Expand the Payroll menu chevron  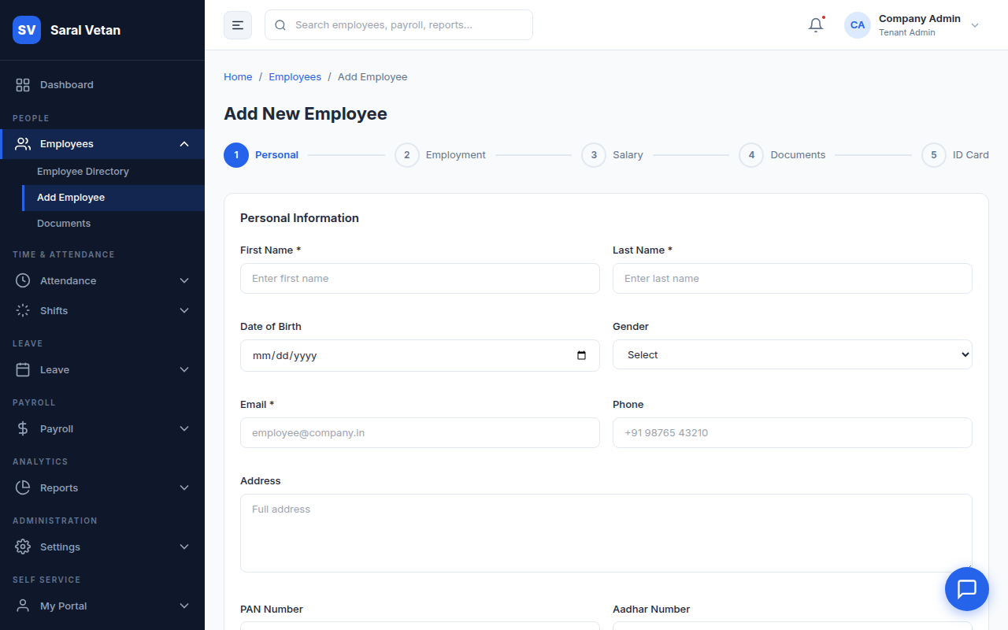tap(184, 429)
